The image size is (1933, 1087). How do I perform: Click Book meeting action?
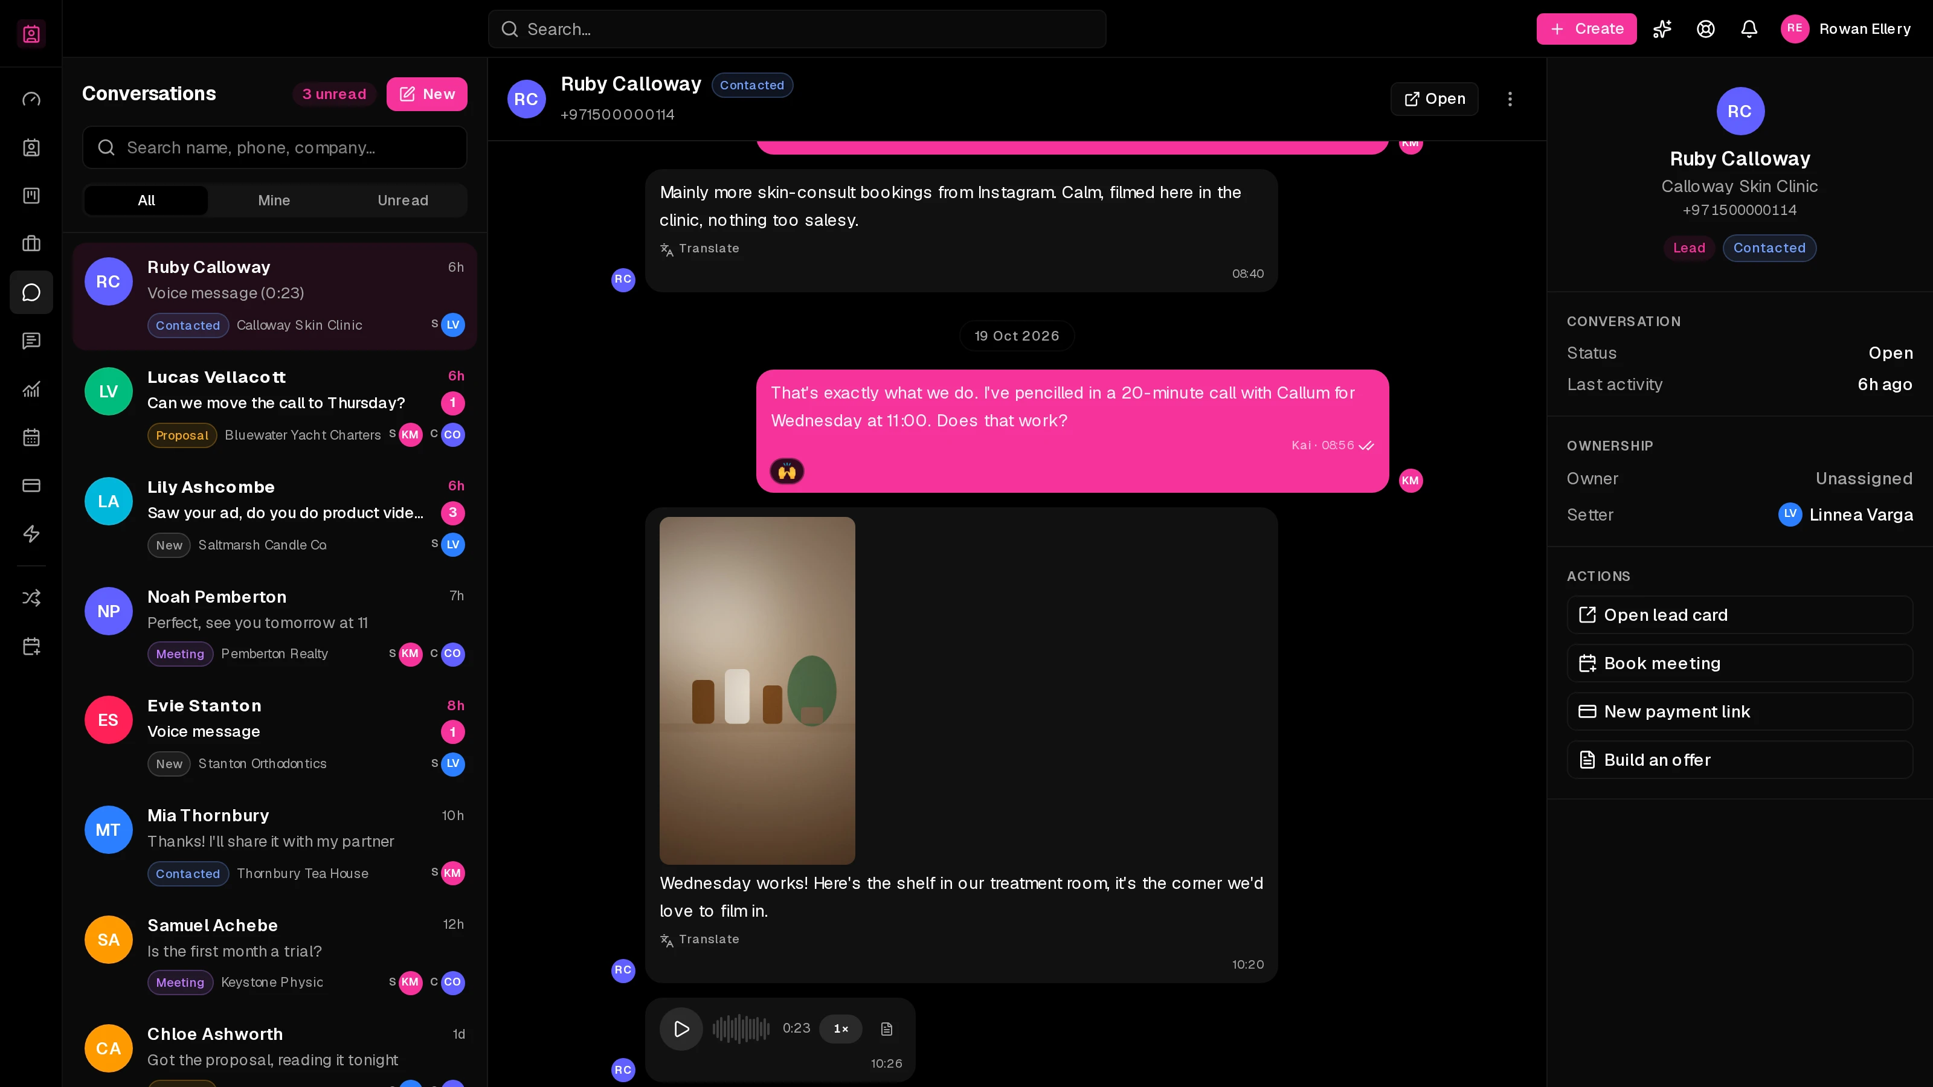coord(1740,663)
